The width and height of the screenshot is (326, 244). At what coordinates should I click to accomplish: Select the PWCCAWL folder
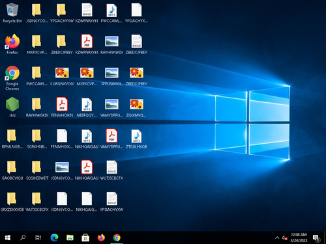37,75
